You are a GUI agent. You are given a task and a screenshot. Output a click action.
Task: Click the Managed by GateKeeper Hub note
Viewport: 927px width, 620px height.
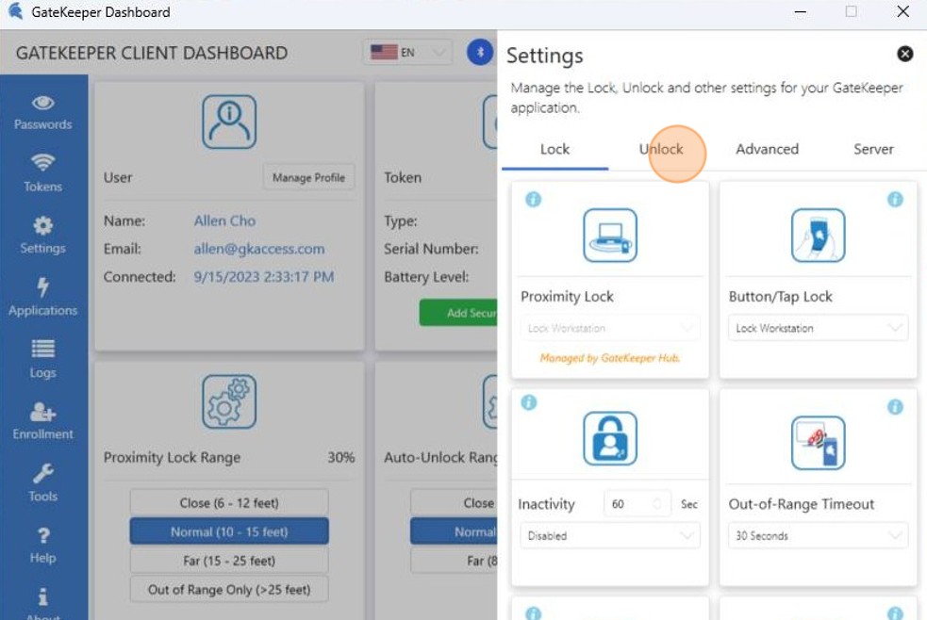(610, 358)
